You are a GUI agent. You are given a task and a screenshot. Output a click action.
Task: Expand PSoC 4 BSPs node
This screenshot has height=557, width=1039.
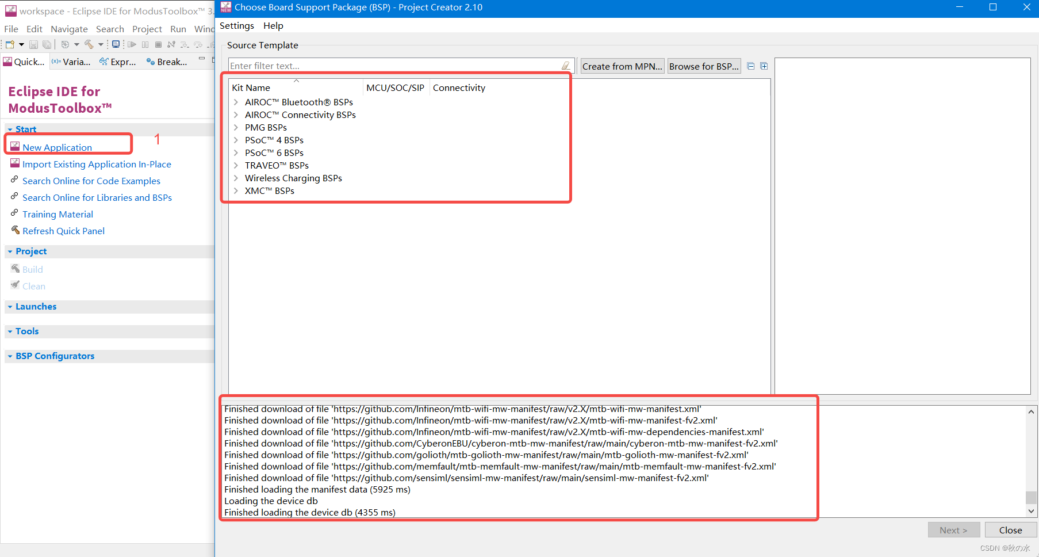point(236,140)
